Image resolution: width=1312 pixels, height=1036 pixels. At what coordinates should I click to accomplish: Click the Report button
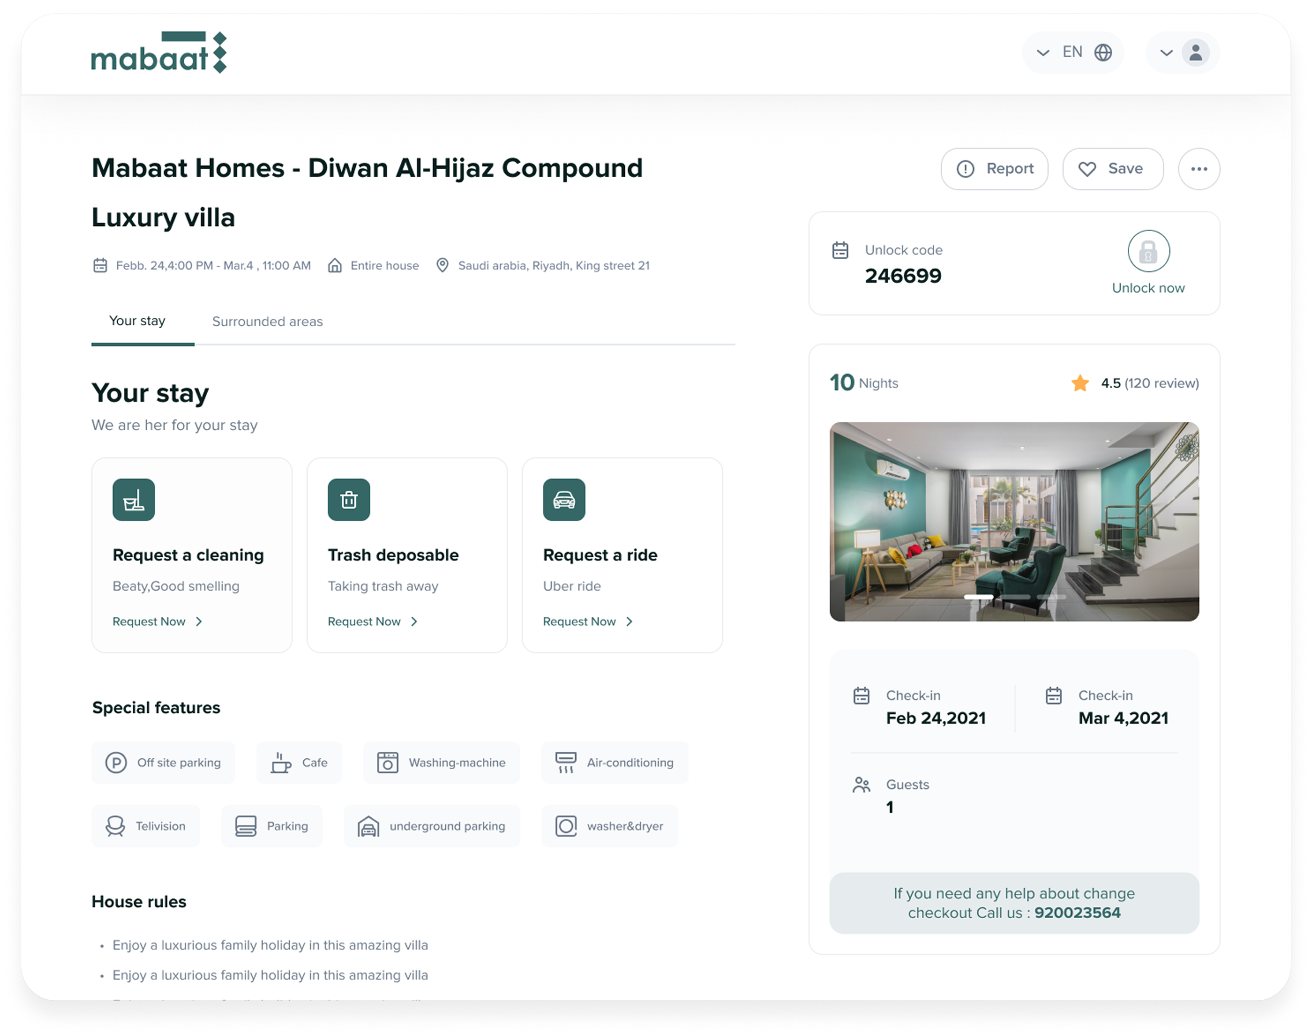tap(994, 168)
